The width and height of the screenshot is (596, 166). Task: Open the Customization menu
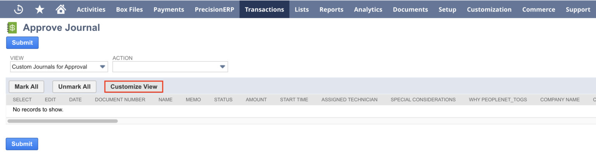[x=489, y=9]
